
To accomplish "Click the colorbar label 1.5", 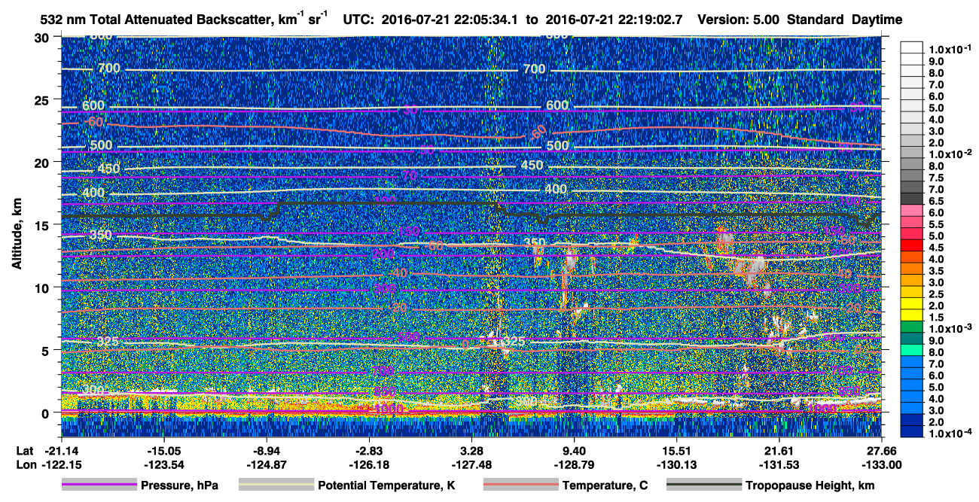I will coord(937,317).
